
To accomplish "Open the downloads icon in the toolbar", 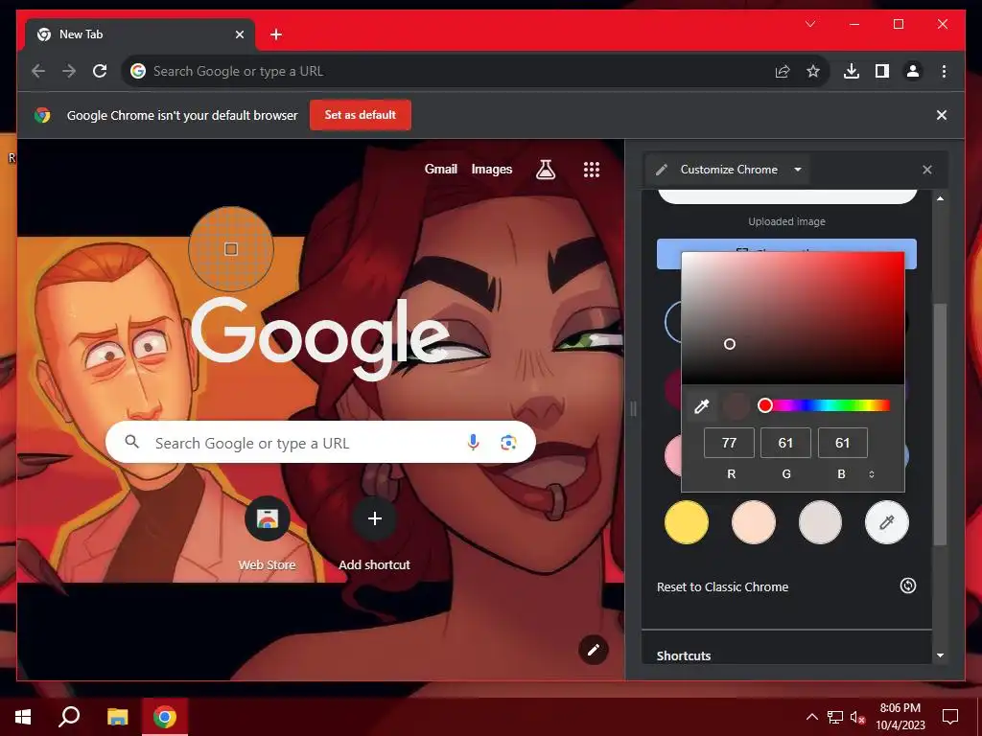I will 852,71.
